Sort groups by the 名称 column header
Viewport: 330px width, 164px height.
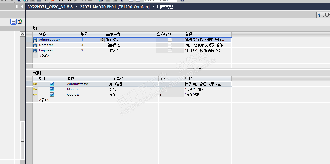pyautogui.click(x=59, y=34)
